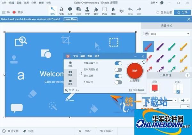Viewport: 192px width, 135px height.
Task: Open the View menu in capture window
Action: (90, 56)
